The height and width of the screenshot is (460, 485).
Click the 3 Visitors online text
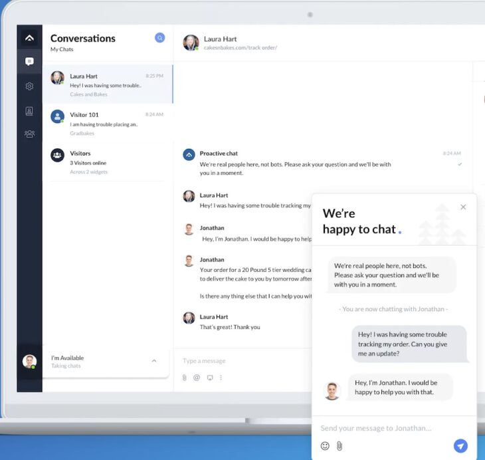[x=88, y=163]
